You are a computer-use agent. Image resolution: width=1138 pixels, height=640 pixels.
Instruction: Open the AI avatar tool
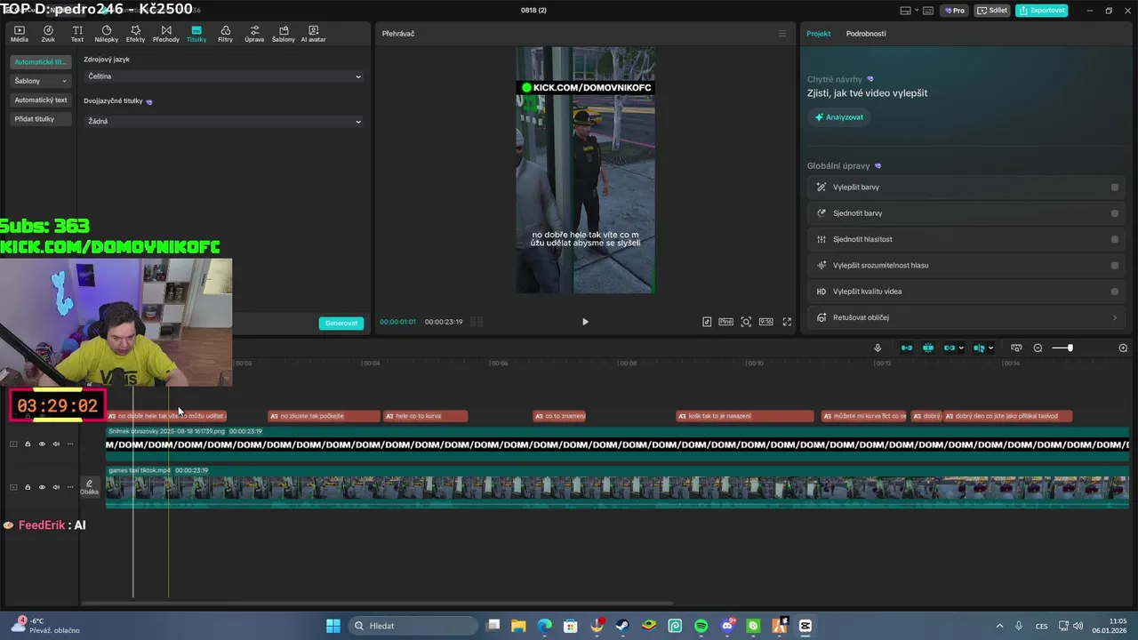(x=313, y=34)
